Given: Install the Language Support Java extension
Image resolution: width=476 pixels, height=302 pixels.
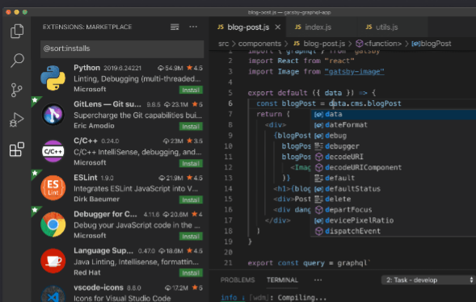Looking at the screenshot, I should (x=191, y=273).
